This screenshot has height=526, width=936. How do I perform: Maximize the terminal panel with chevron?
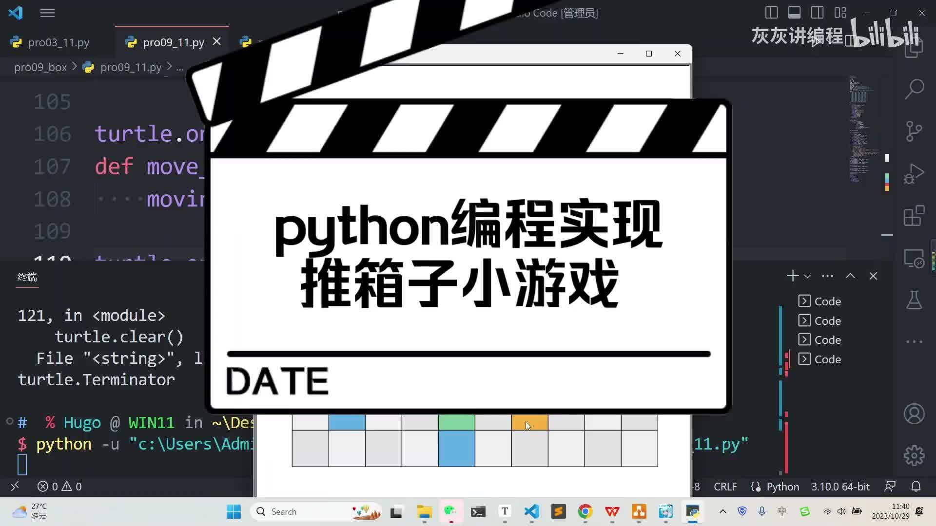click(x=850, y=276)
